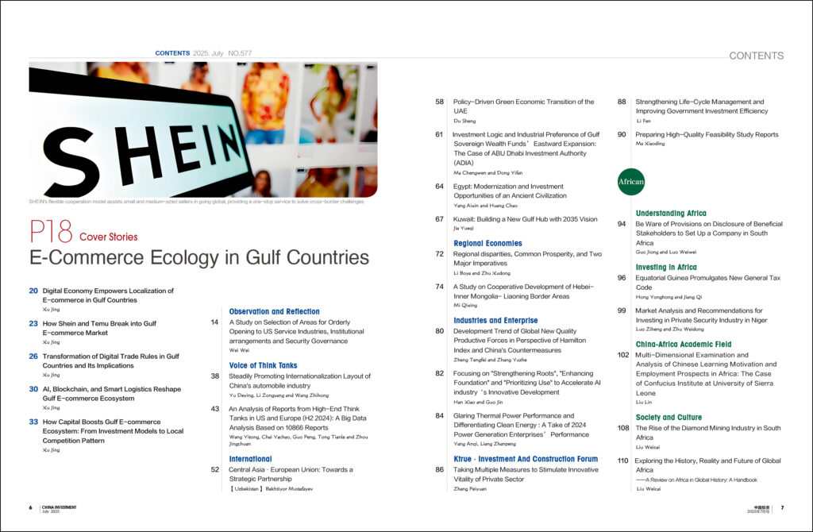Select the Regional disparities, Common Prosperity entry

click(x=527, y=259)
